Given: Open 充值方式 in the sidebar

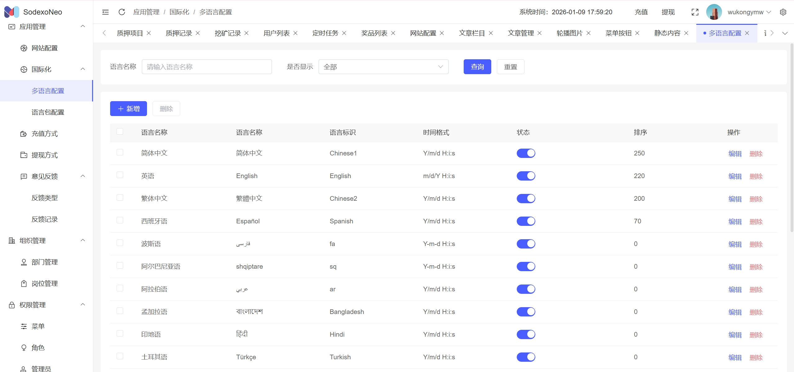Looking at the screenshot, I should pyautogui.click(x=45, y=134).
